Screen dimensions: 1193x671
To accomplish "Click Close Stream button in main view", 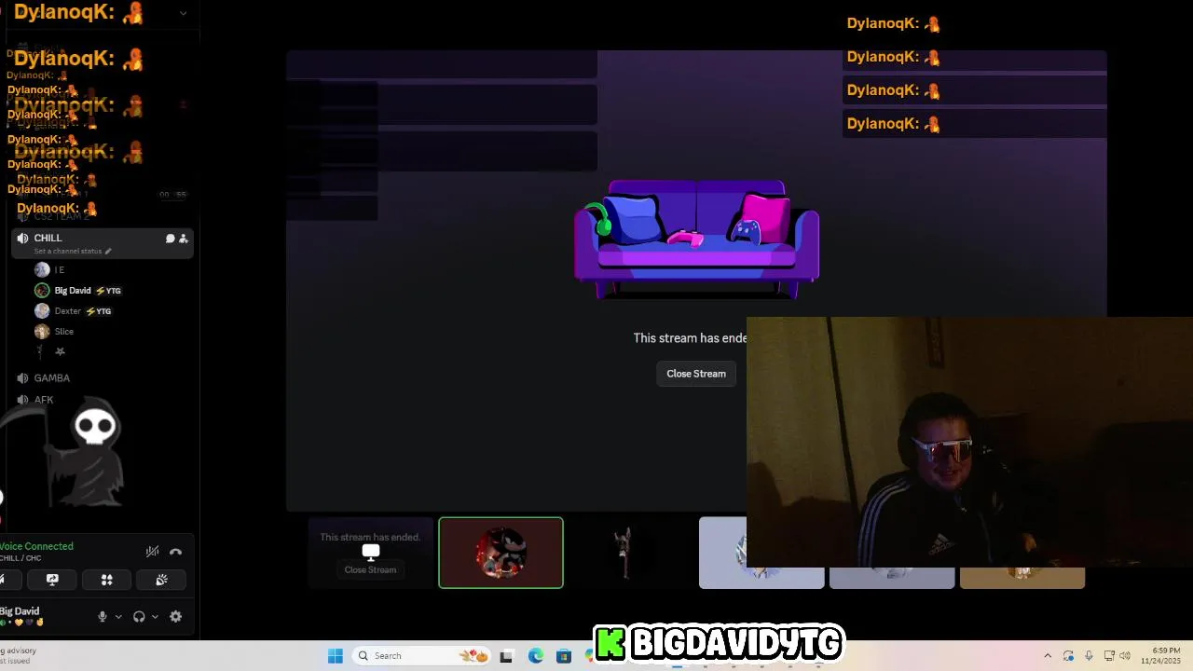I will point(696,374).
